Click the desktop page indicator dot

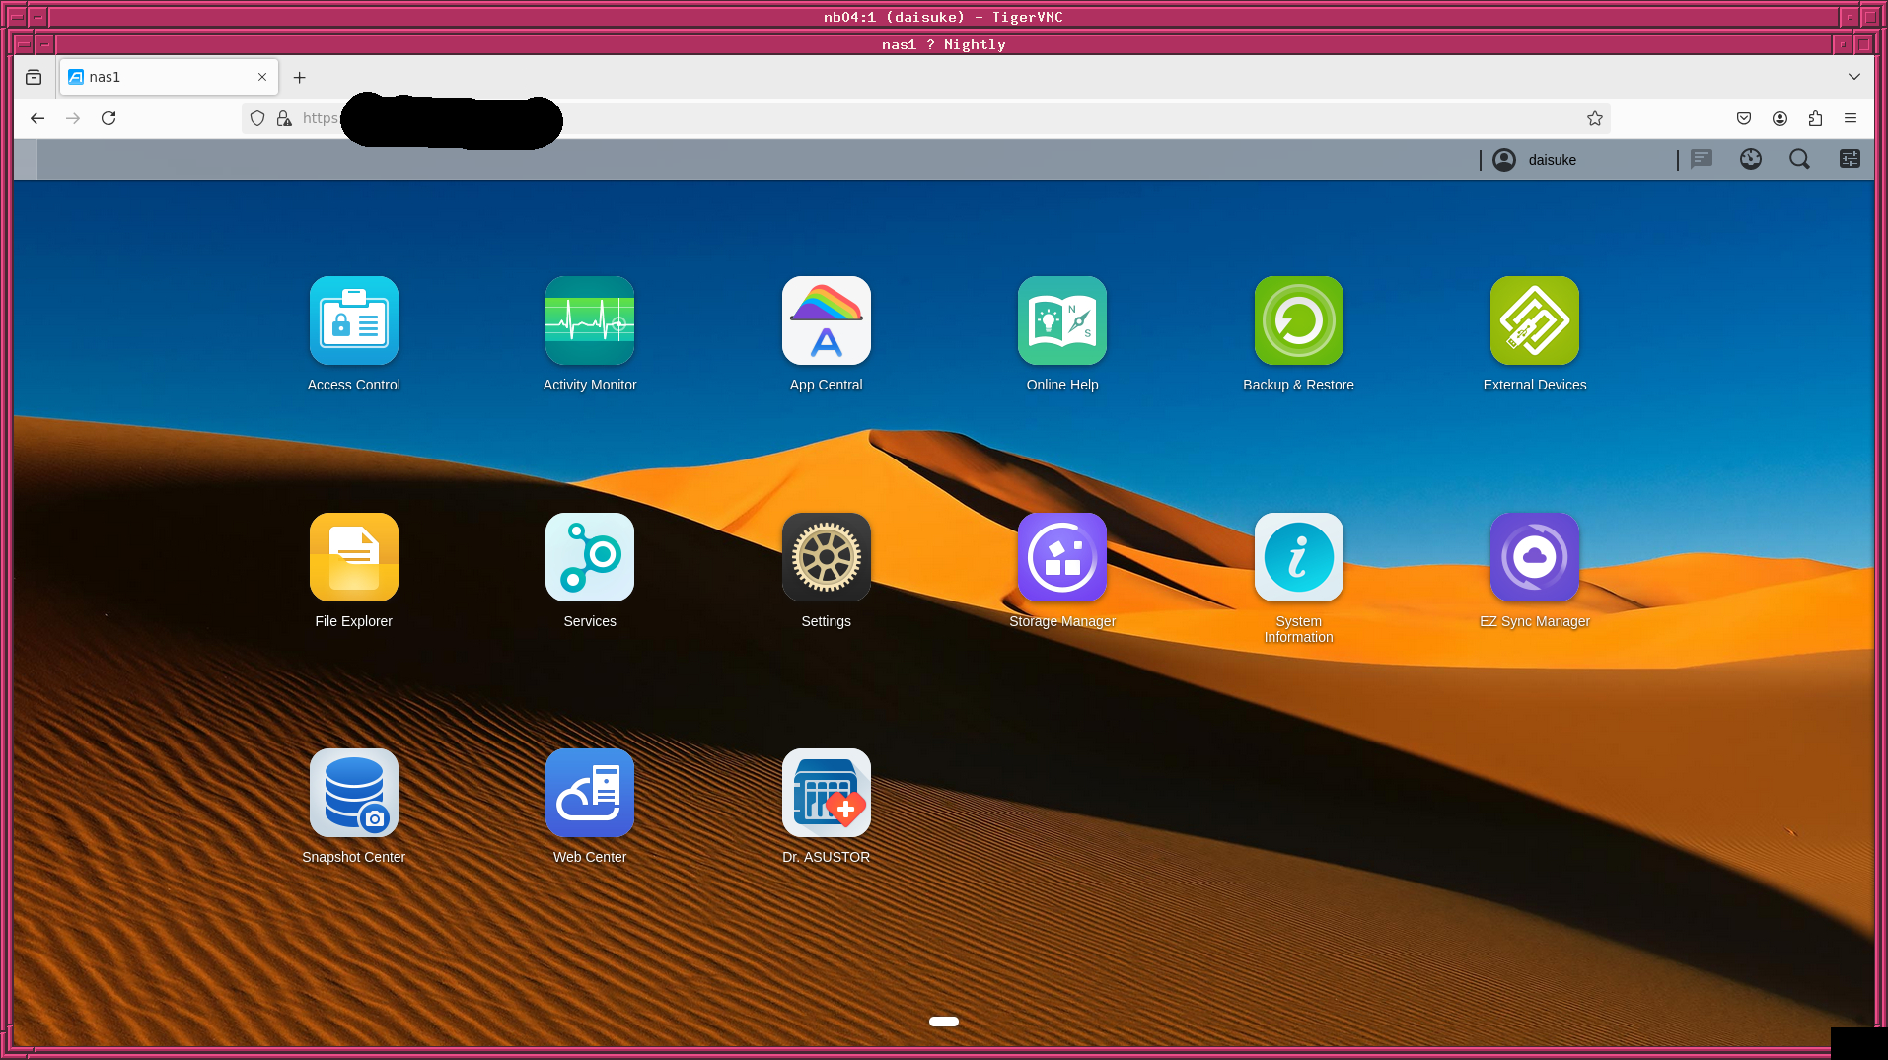[943, 1022]
